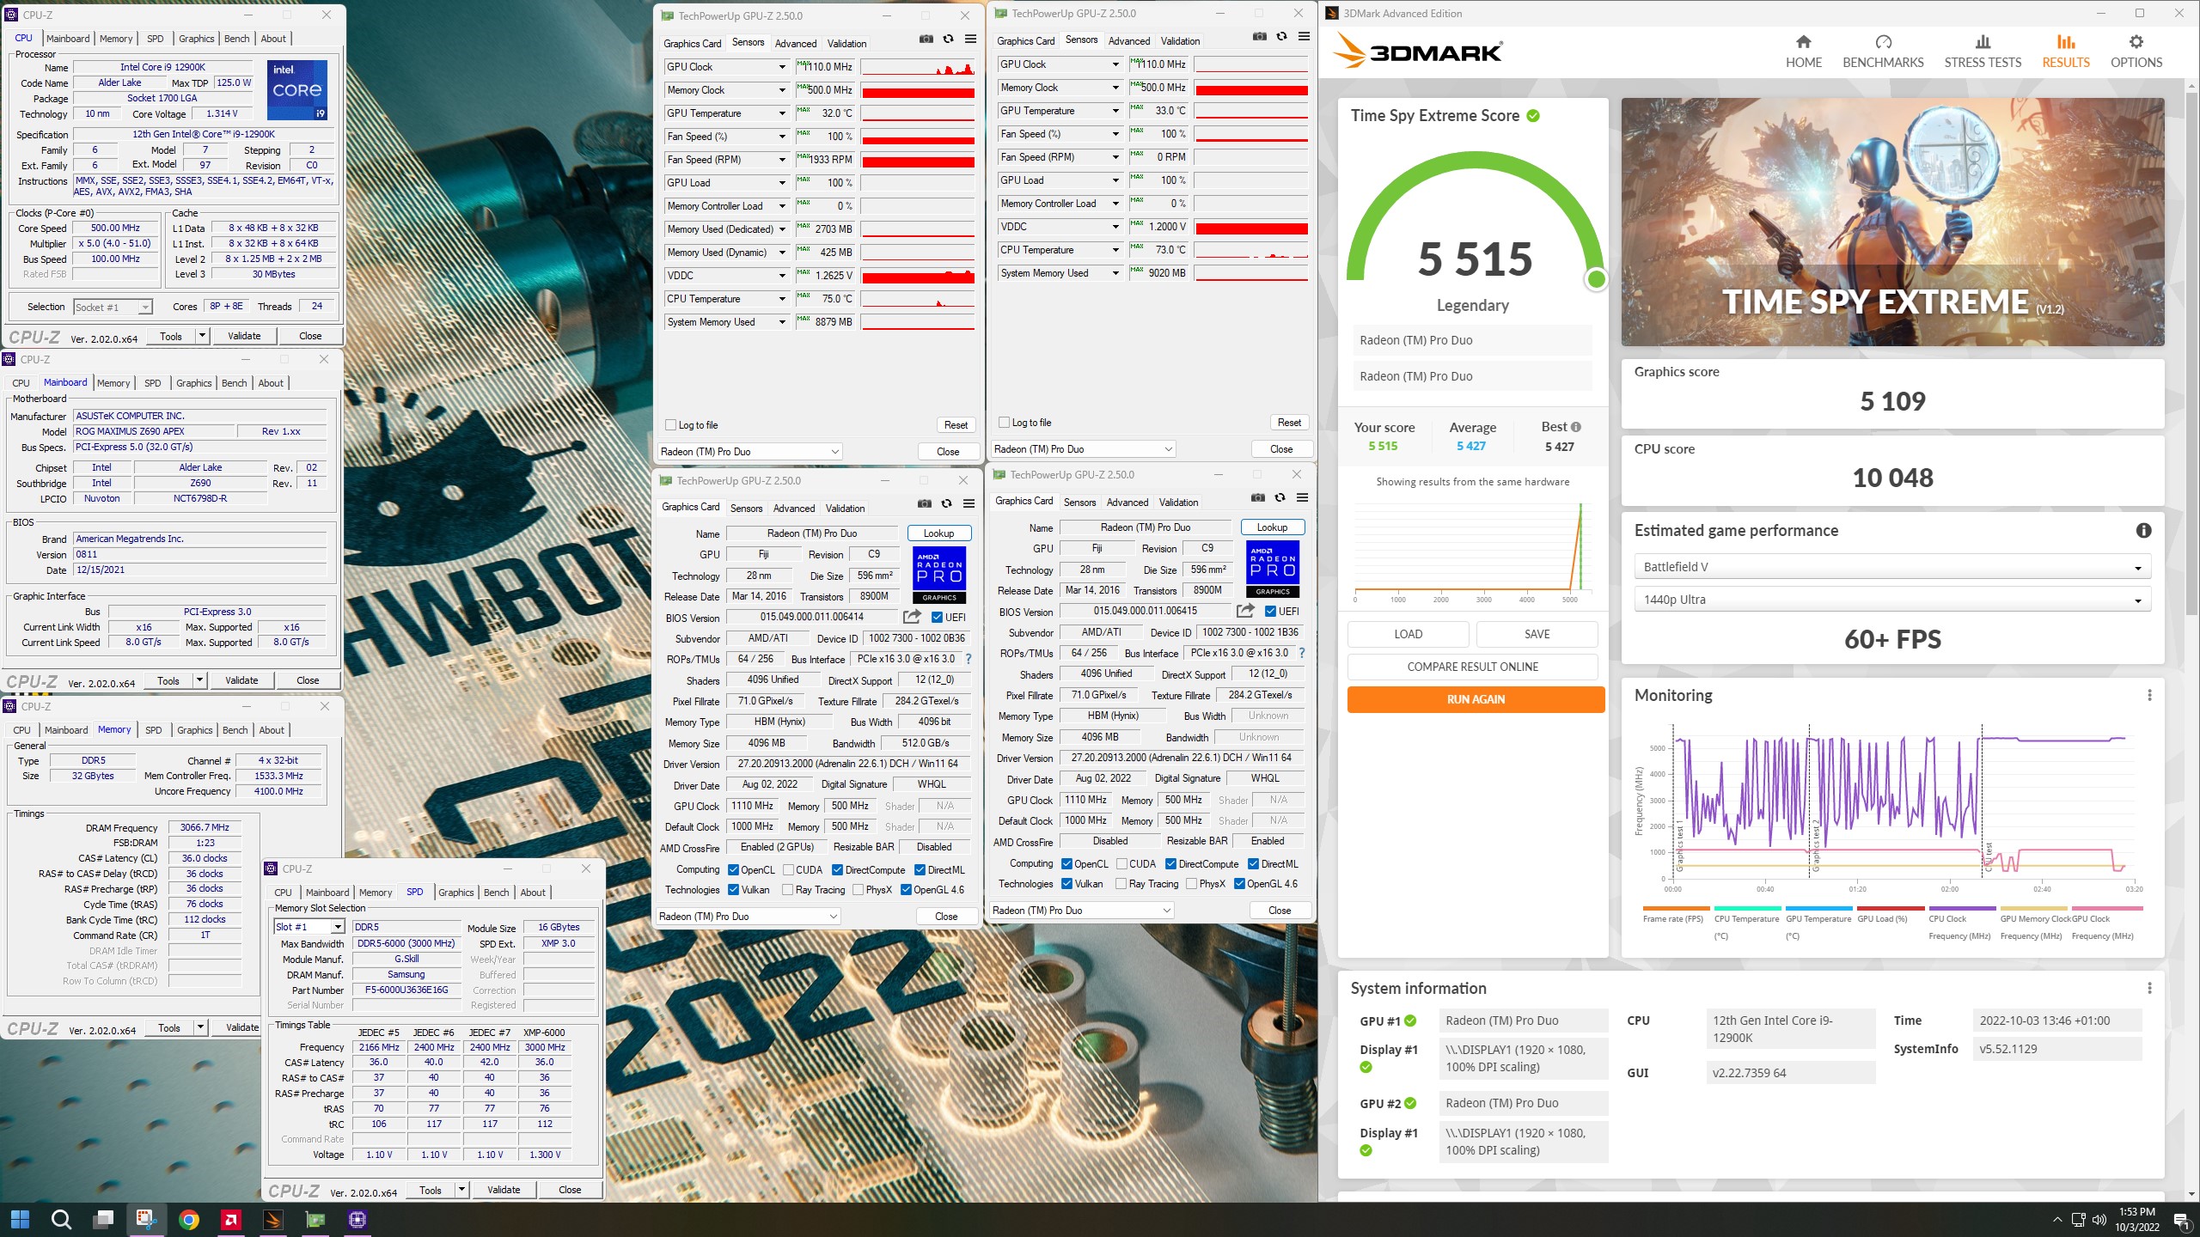
Task: Click COMPARE RESULT ONLINE button
Action: coord(1472,667)
